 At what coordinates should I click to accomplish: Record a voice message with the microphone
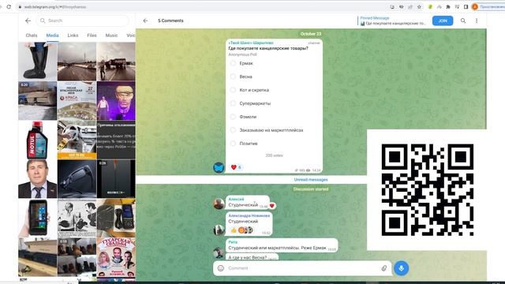pyautogui.click(x=402, y=268)
